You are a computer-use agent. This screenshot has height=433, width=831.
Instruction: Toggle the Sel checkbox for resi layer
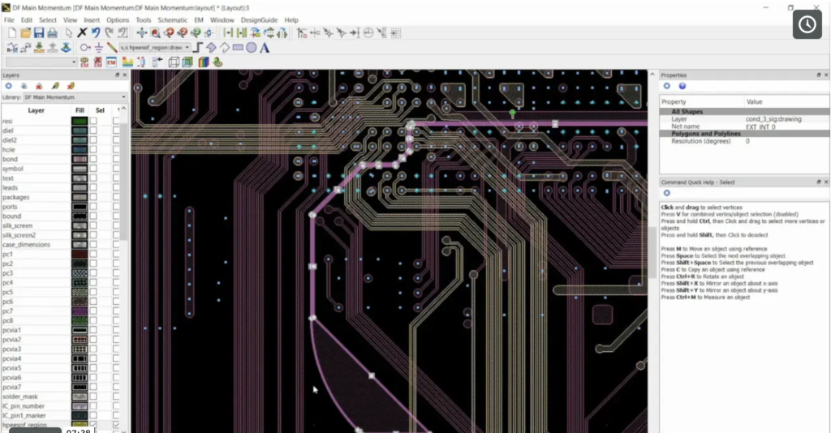click(x=93, y=121)
